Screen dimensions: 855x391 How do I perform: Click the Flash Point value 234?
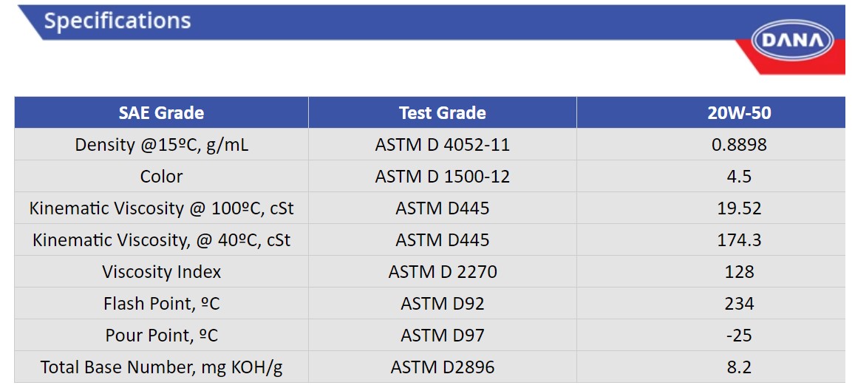739,303
